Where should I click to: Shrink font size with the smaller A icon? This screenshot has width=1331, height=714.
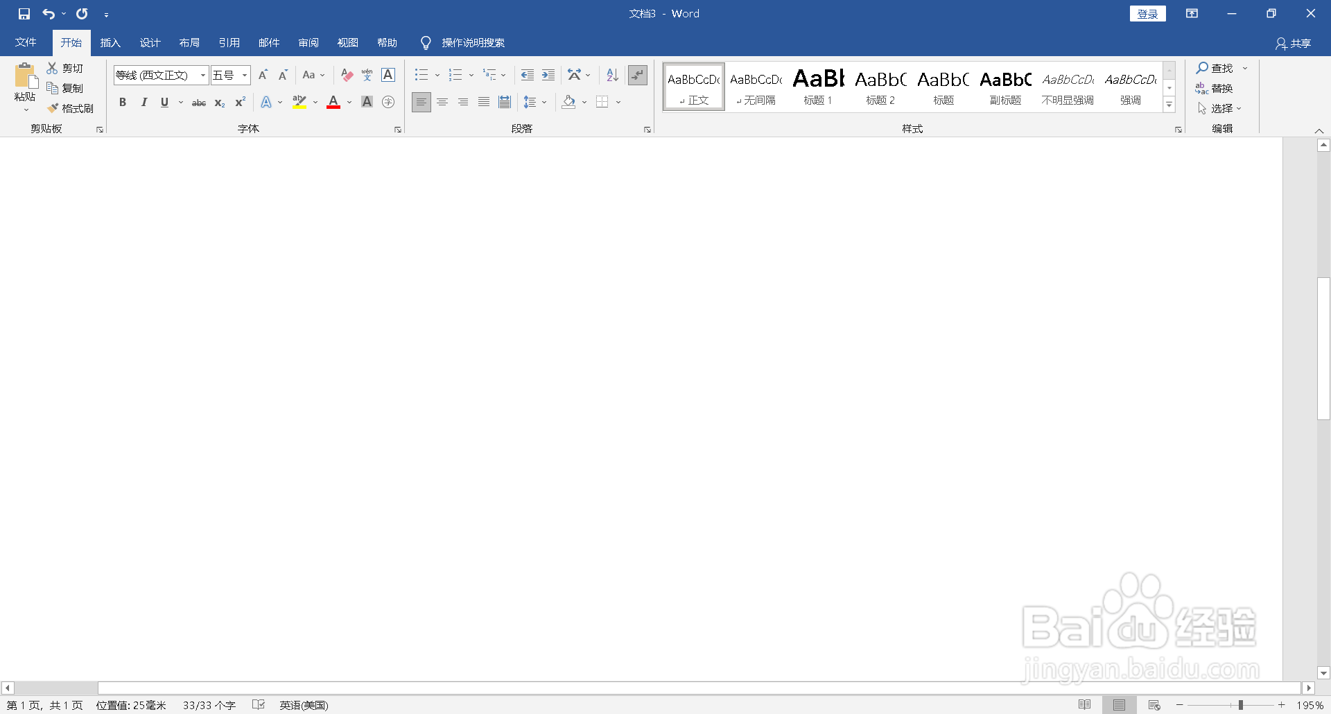point(283,75)
